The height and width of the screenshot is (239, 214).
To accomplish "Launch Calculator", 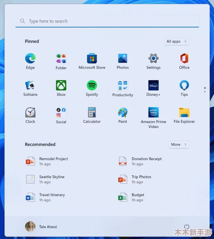I will [92, 112].
